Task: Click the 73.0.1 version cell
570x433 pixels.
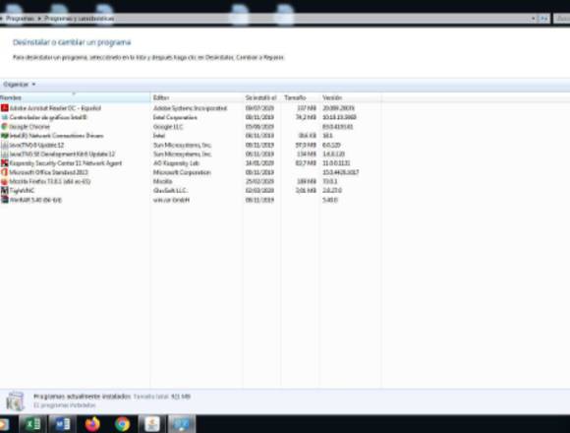Action: [330, 181]
